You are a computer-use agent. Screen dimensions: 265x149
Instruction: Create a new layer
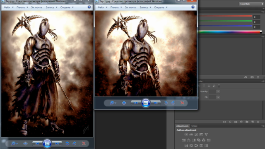point(253,122)
